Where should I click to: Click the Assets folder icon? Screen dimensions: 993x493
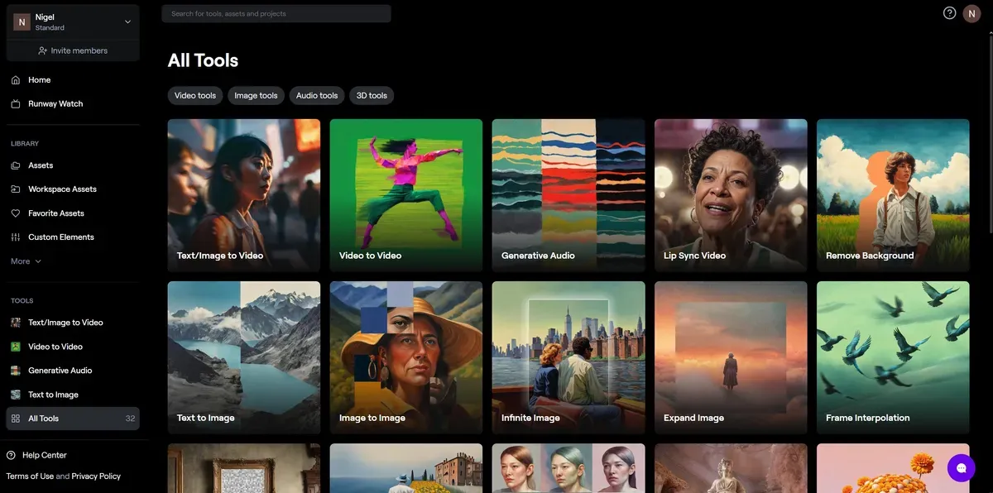click(16, 165)
